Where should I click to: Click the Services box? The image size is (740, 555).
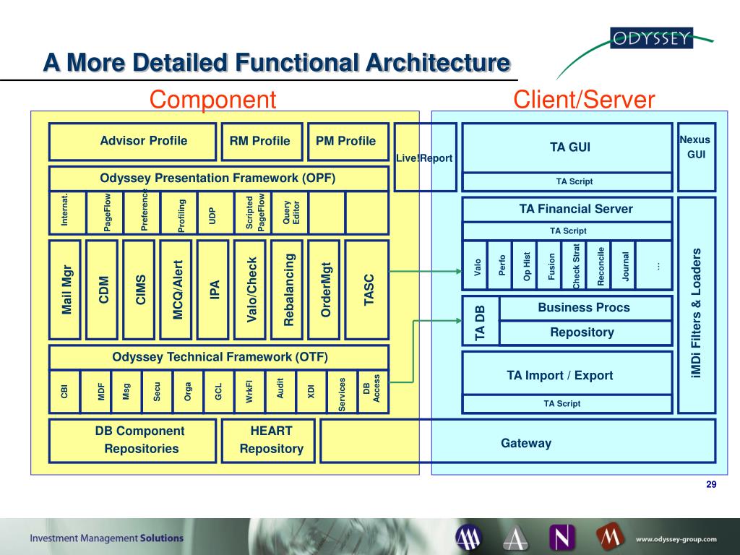click(x=342, y=392)
